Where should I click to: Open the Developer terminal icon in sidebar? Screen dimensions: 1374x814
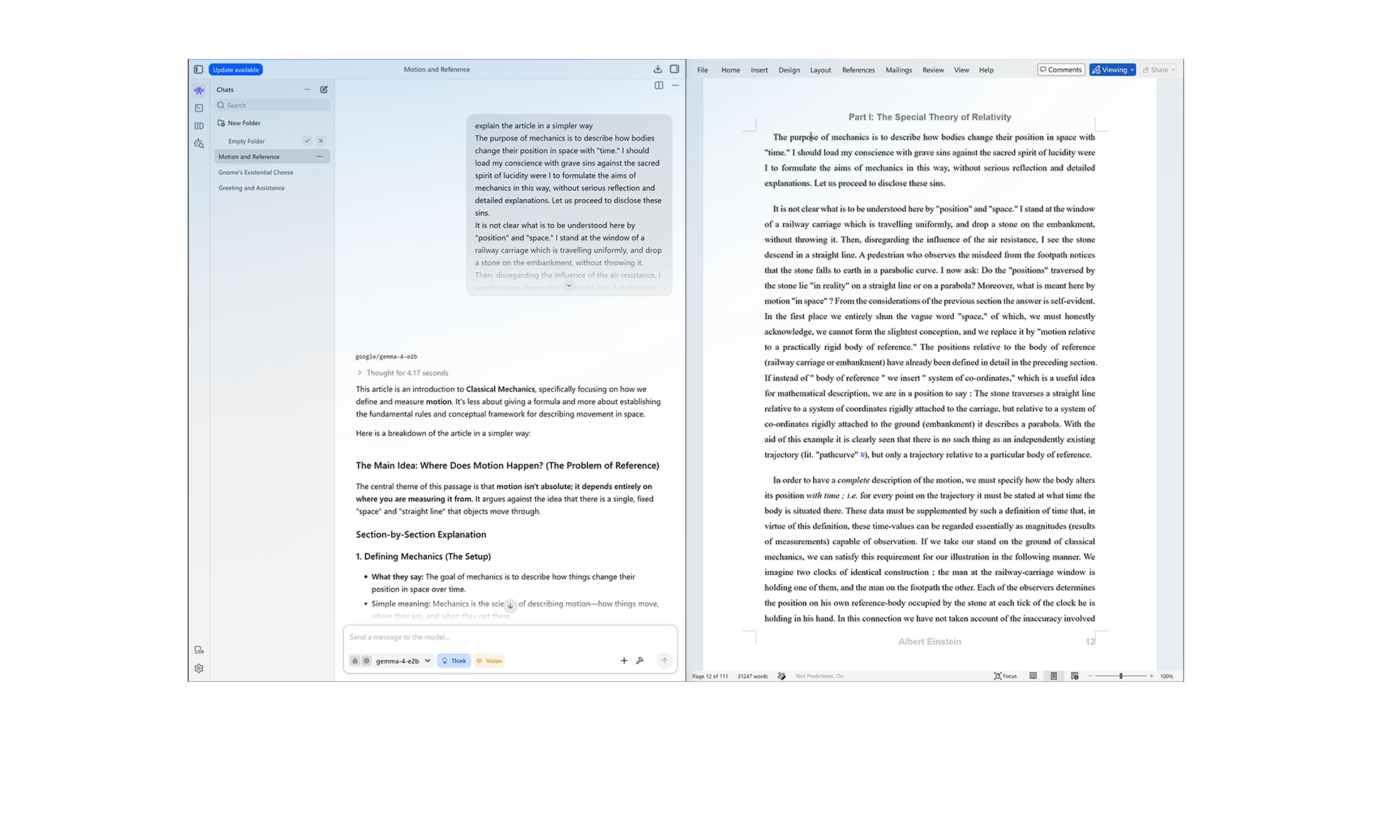(199, 108)
